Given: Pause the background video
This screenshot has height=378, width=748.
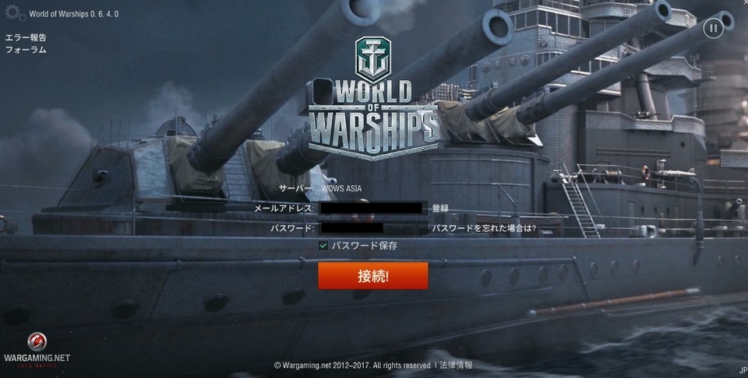Looking at the screenshot, I should click(713, 29).
